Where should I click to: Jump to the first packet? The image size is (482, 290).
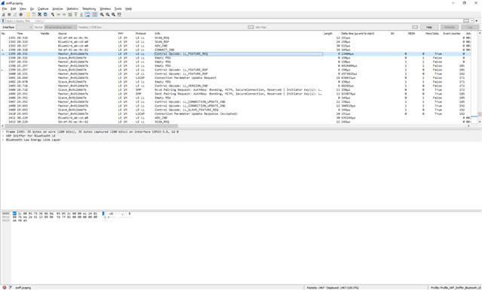click(76, 14)
